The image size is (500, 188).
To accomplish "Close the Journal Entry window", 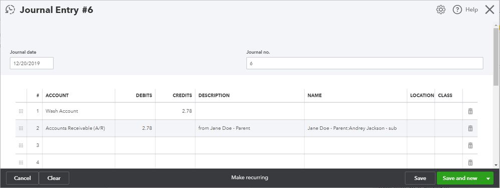I will (x=490, y=10).
